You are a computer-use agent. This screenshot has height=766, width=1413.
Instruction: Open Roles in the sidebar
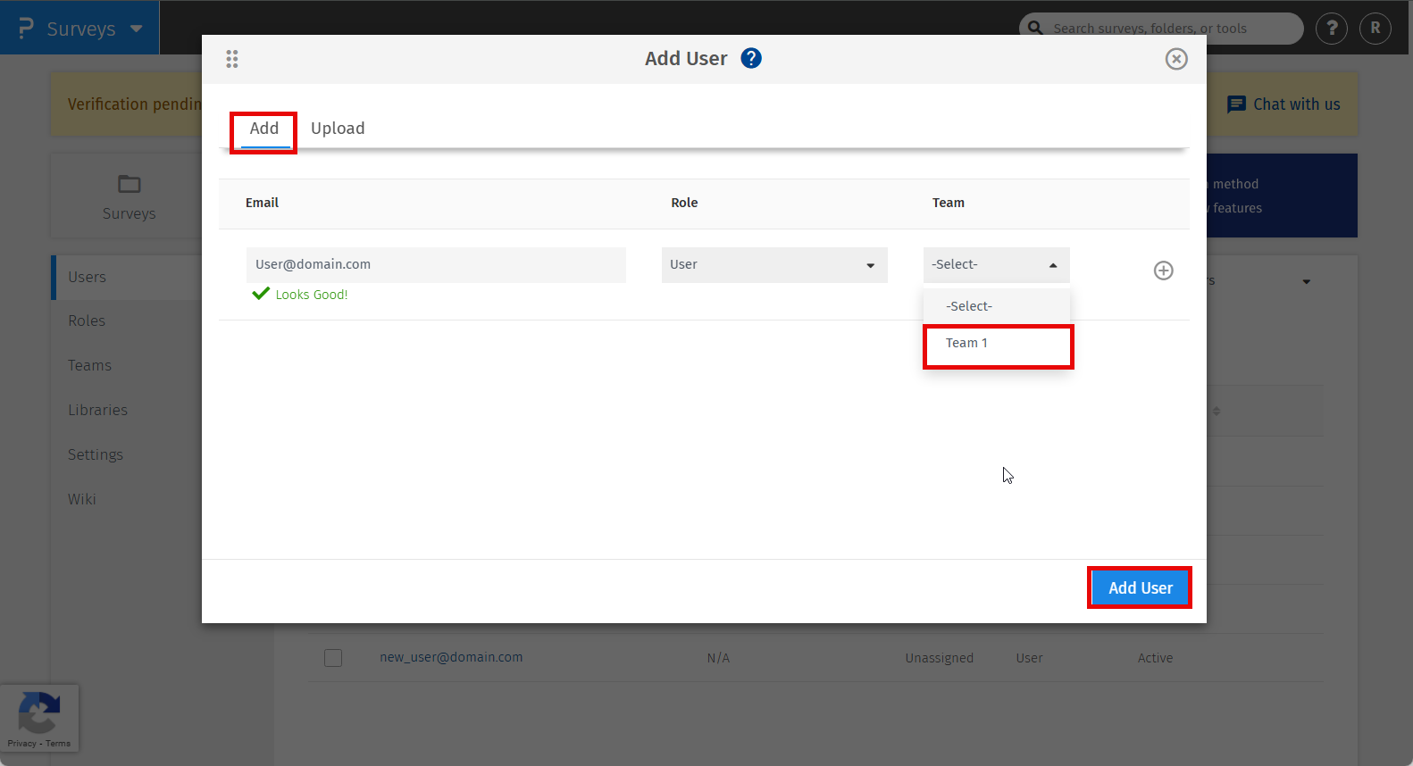point(87,321)
